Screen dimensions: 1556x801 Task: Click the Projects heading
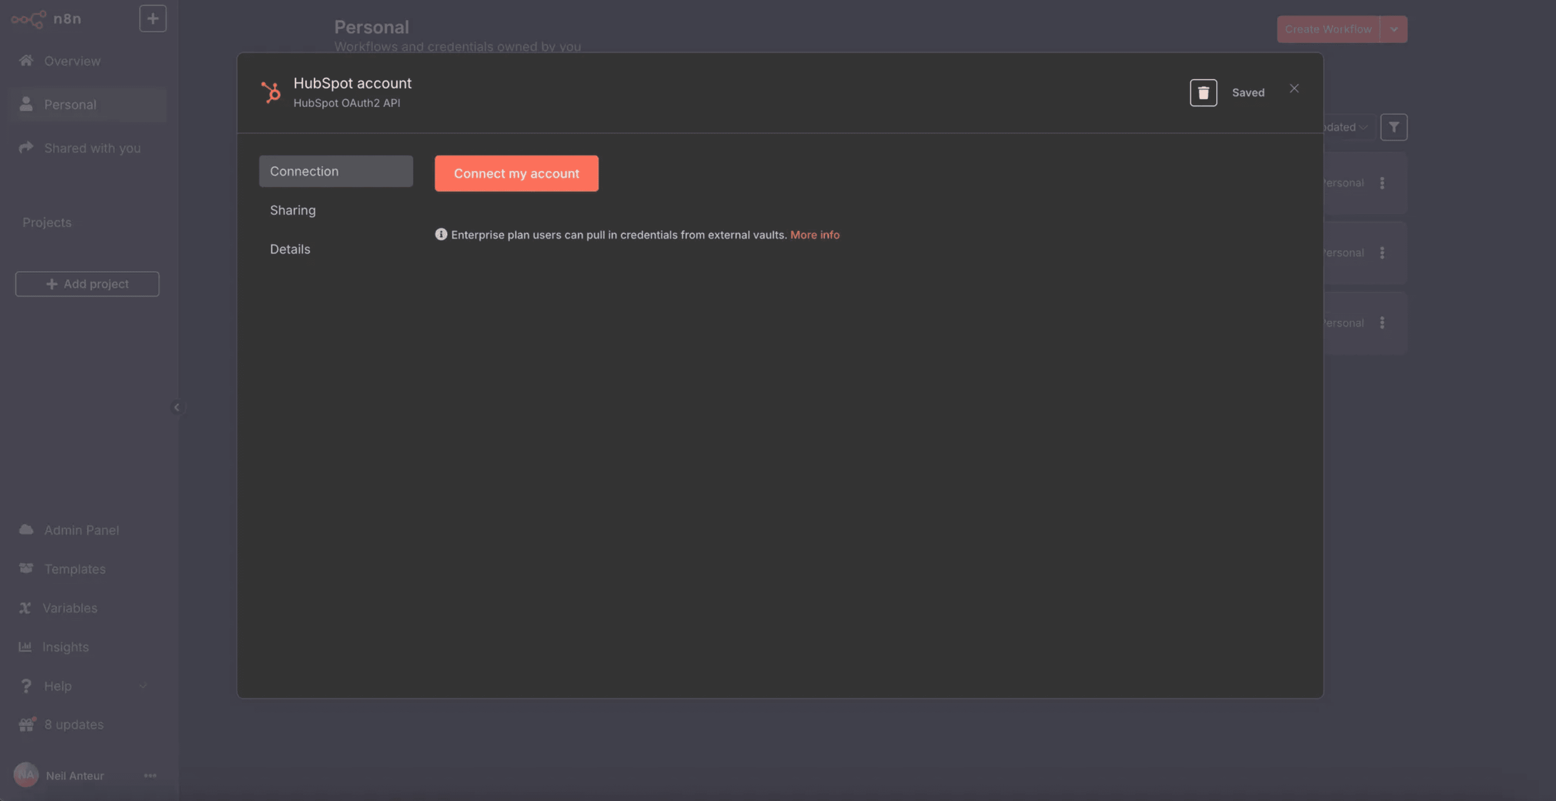coord(47,223)
